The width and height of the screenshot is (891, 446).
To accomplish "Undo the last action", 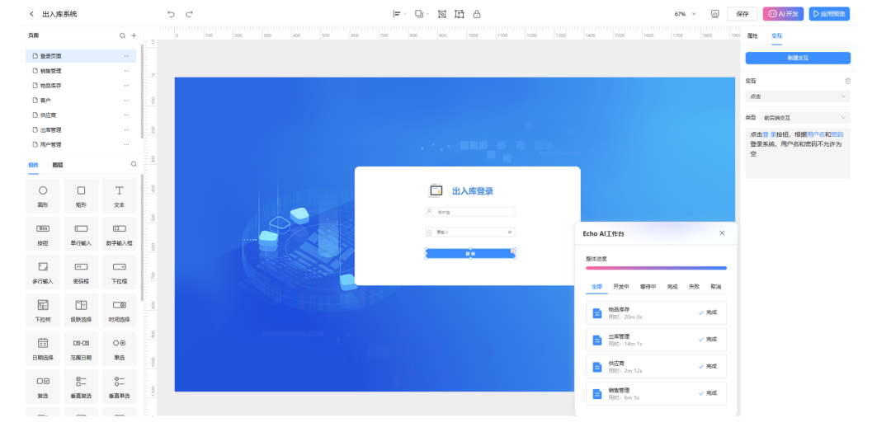I will 171,14.
